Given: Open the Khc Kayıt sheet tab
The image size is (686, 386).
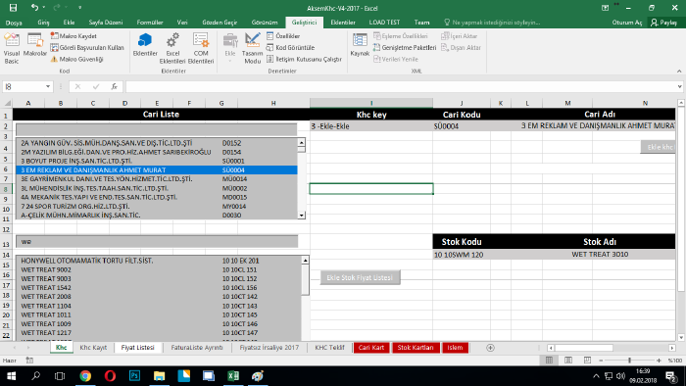Looking at the screenshot, I should pyautogui.click(x=93, y=348).
